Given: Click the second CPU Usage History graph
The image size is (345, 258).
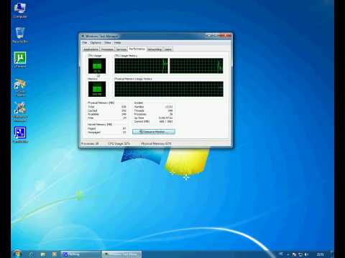Looking at the screenshot, I should (196, 66).
